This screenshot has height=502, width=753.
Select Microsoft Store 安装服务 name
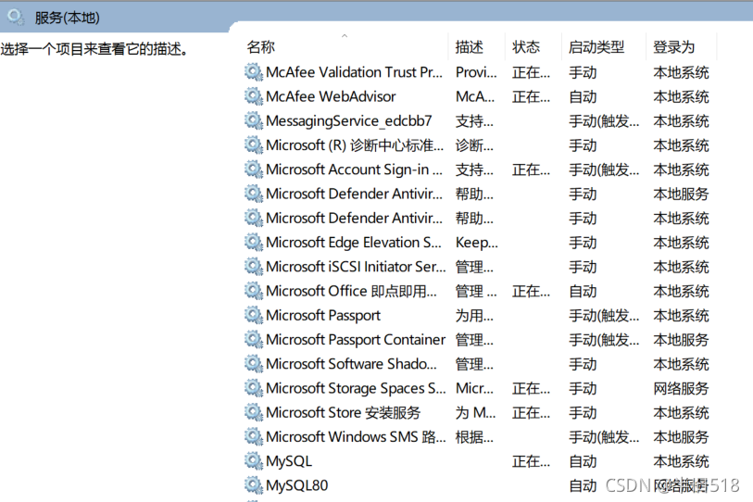pyautogui.click(x=343, y=413)
